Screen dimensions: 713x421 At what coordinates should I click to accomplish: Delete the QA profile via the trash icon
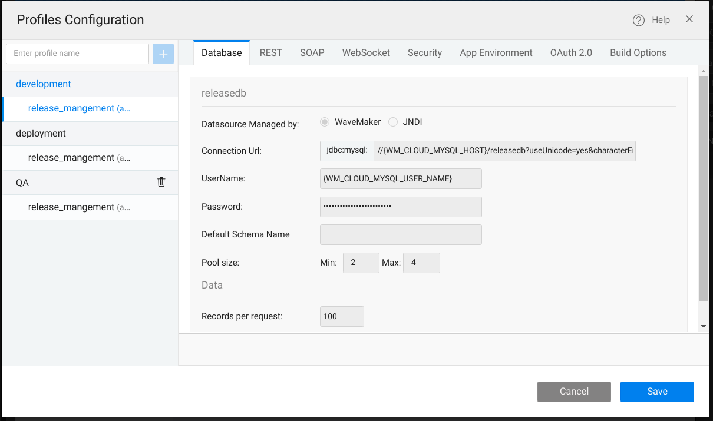coord(161,182)
